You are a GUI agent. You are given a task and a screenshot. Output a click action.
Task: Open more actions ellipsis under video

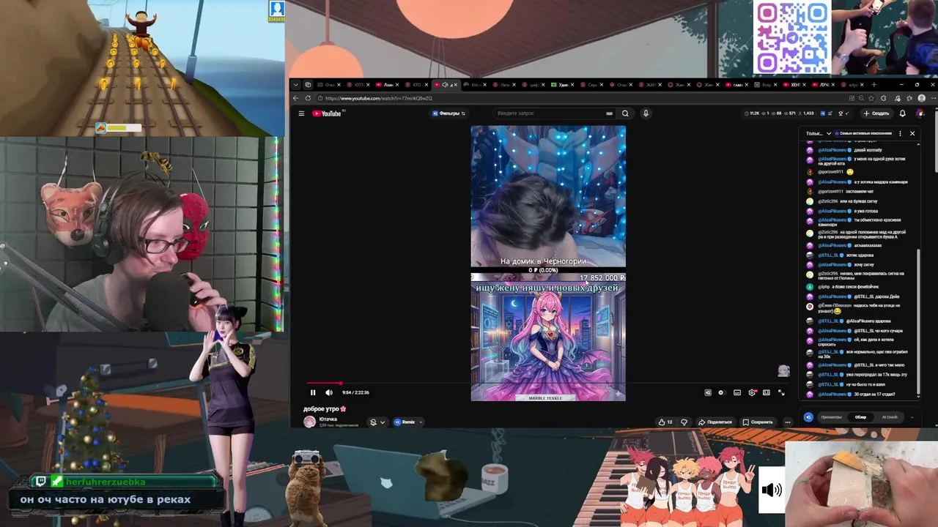(x=788, y=422)
